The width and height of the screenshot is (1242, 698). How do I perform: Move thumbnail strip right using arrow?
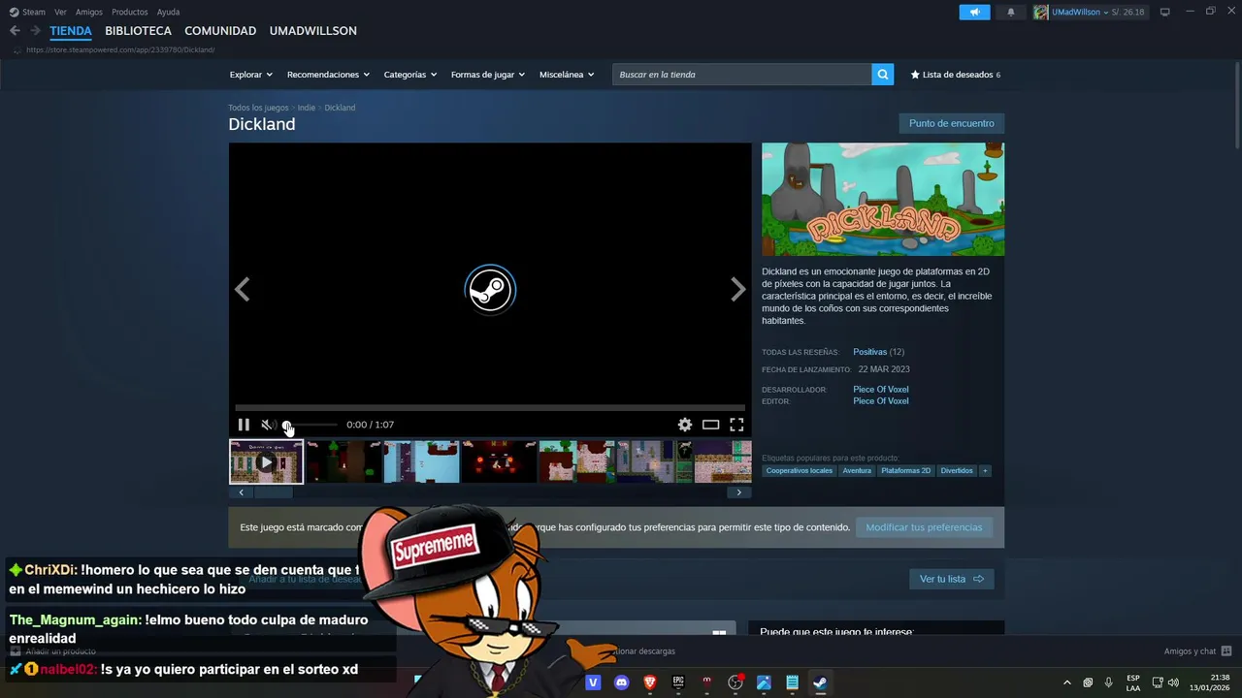pyautogui.click(x=738, y=492)
